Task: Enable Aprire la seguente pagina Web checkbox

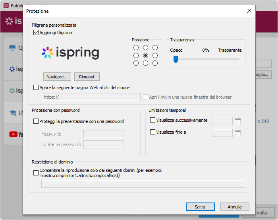Action: coord(36,88)
